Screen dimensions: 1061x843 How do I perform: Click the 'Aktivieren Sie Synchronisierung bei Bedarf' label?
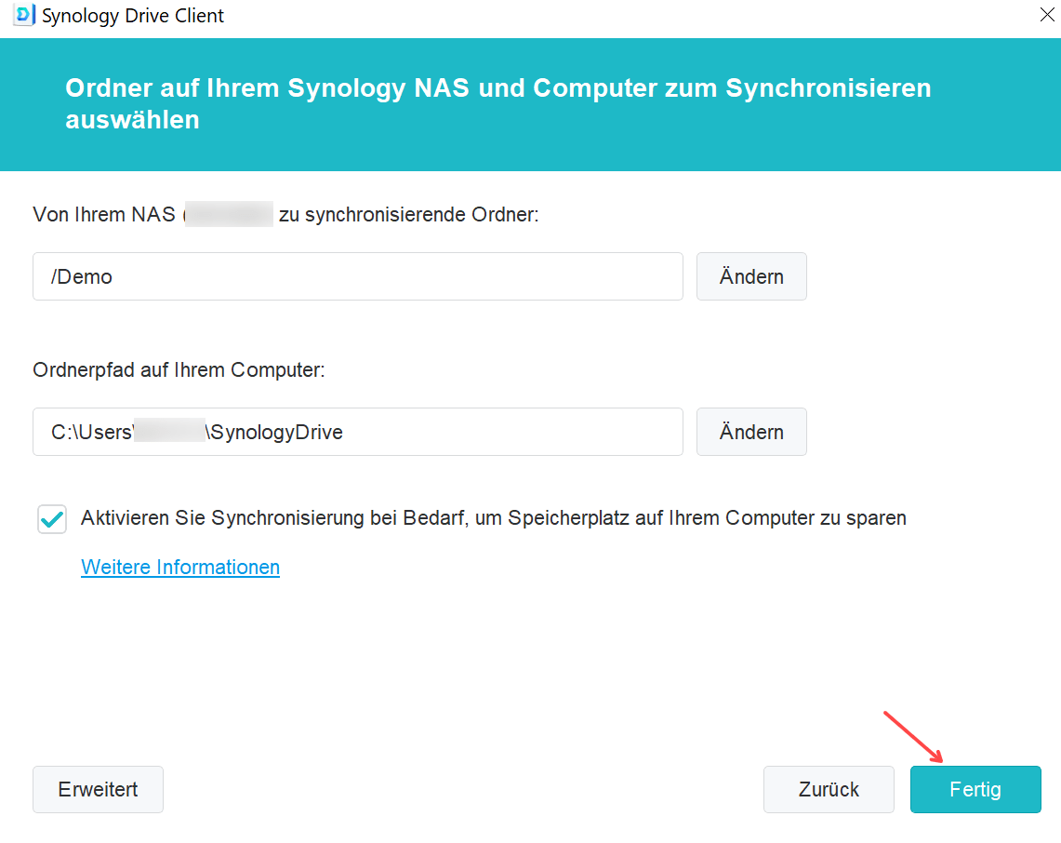[x=493, y=518]
